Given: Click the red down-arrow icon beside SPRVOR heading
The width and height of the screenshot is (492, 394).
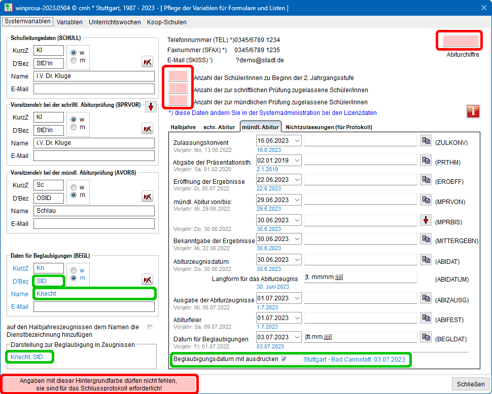Looking at the screenshot, I should tap(151, 107).
